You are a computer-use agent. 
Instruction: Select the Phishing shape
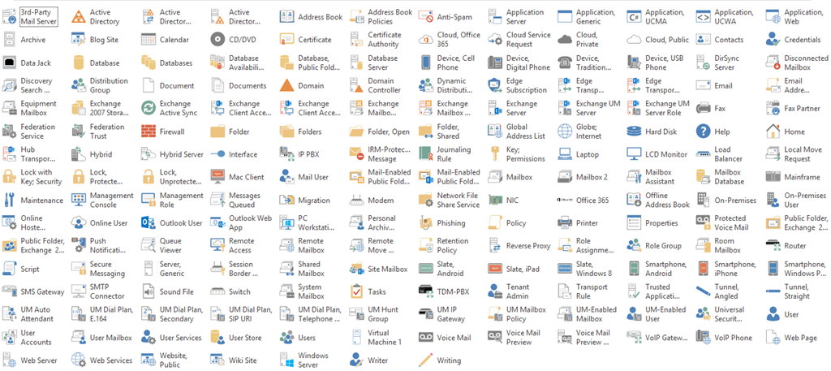426,223
